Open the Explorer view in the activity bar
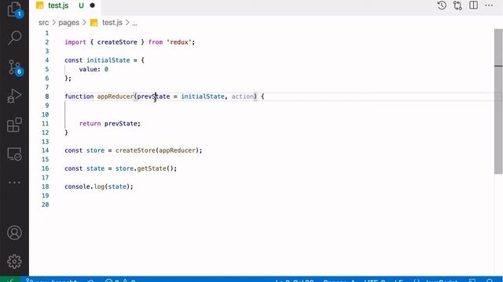503x282 pixels. click(x=14, y=9)
